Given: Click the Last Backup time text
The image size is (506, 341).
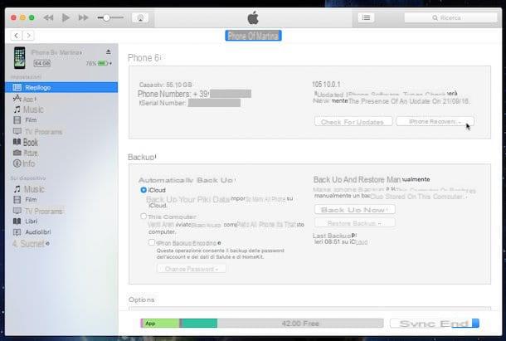Looking at the screenshot, I should click(340, 241).
